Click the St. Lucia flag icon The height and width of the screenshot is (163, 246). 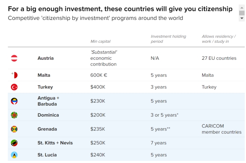(x=14, y=155)
